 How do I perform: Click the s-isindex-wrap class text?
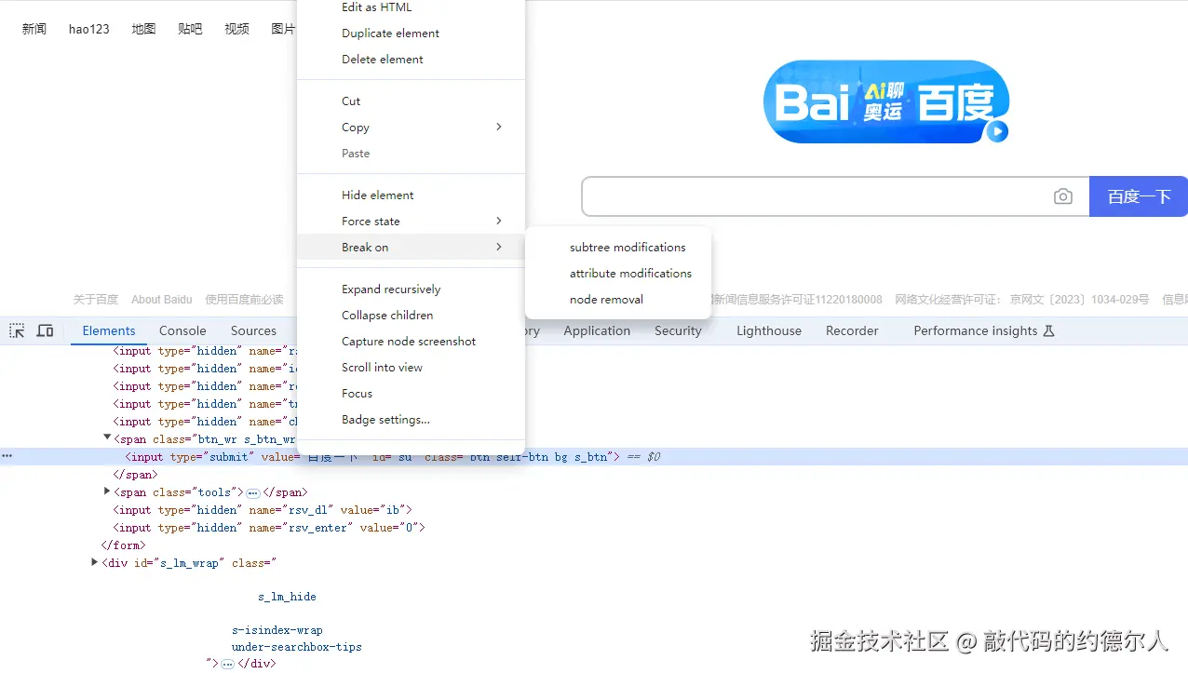click(277, 630)
